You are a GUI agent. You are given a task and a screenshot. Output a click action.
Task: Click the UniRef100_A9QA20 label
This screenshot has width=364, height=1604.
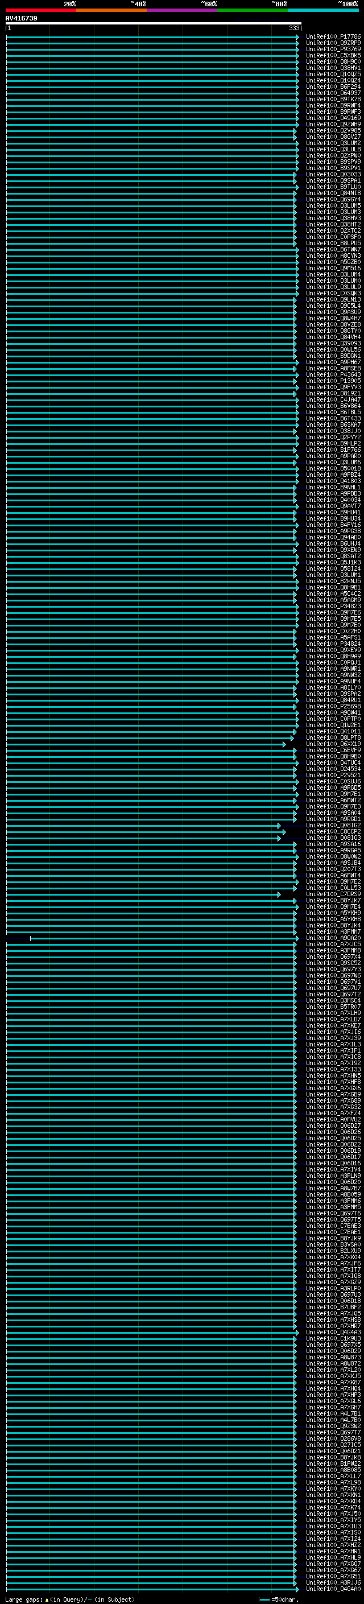[333, 938]
